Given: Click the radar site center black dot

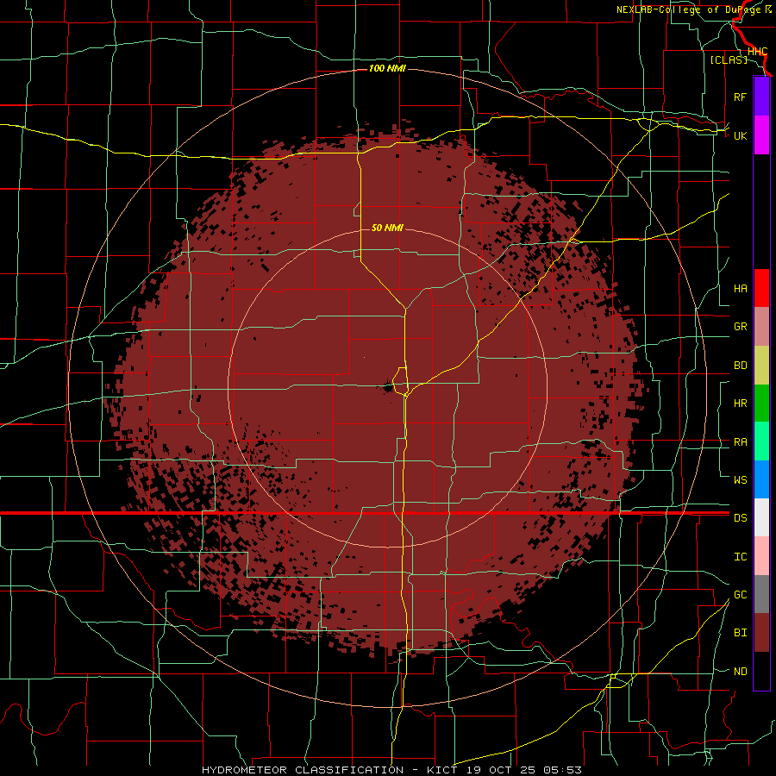Looking at the screenshot, I should coord(388,387).
